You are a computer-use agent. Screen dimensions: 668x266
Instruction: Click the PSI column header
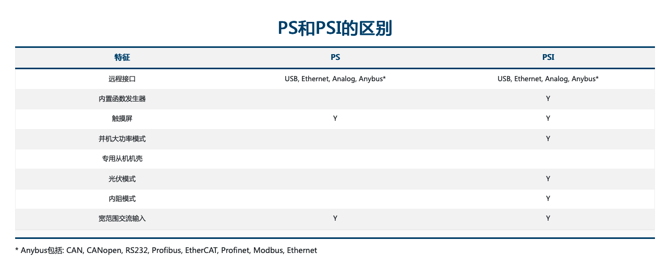point(548,57)
